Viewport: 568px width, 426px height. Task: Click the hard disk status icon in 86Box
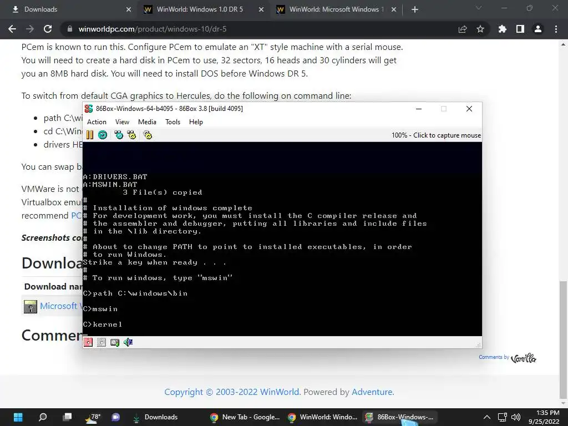[x=115, y=342]
